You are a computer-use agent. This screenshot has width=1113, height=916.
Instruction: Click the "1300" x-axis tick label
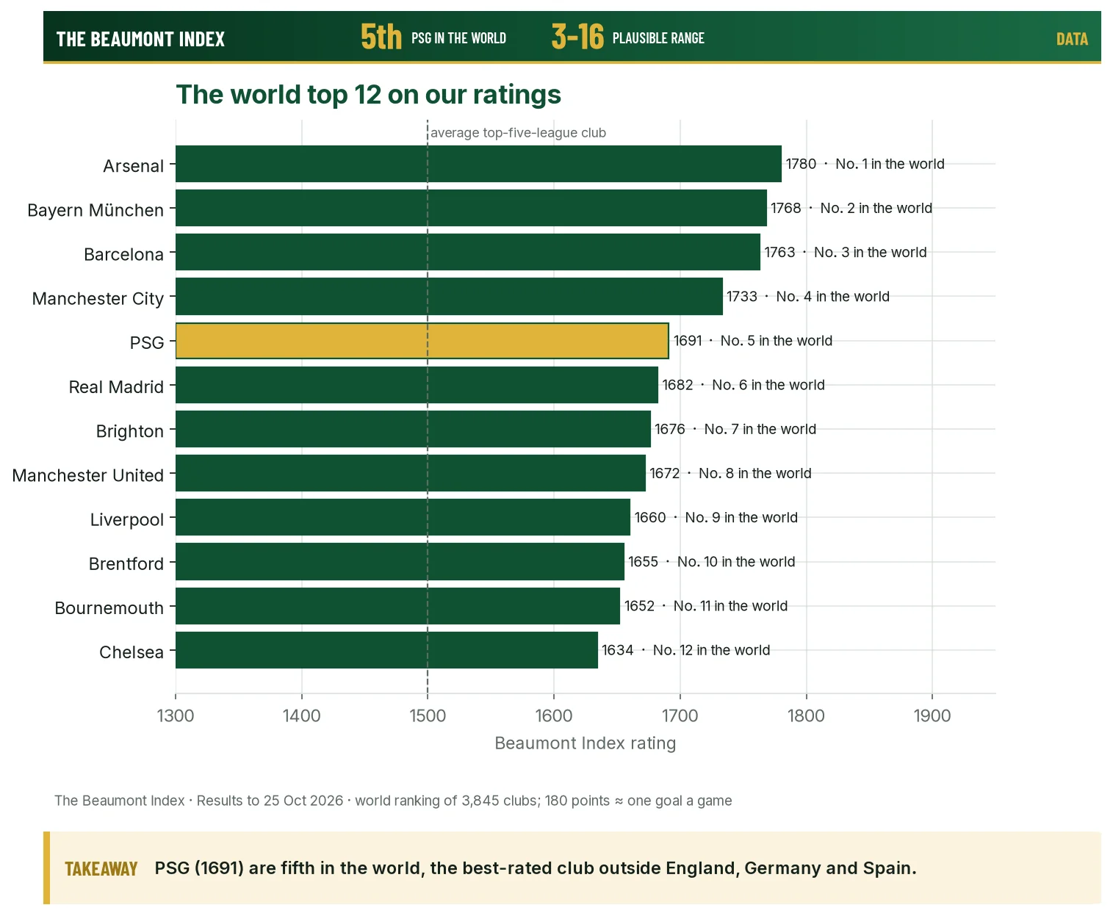click(176, 716)
